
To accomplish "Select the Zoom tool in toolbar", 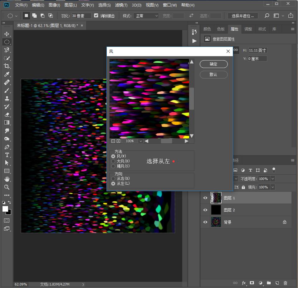I will tap(7, 187).
